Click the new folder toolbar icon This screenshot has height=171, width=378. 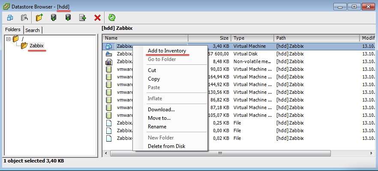[40, 18]
